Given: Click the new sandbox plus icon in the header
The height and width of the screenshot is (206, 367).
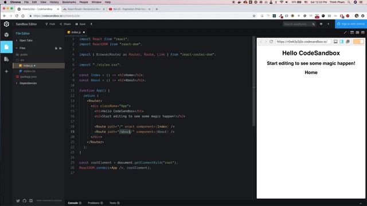Looking at the screenshot, I should [x=329, y=24].
